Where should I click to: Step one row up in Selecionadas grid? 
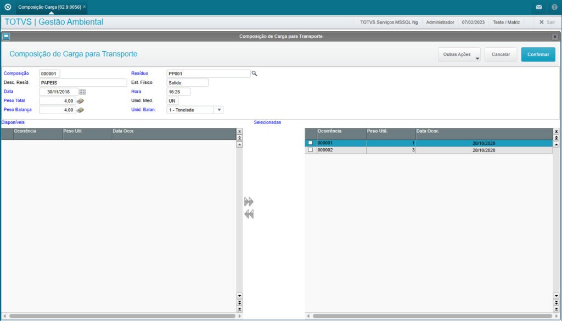coord(557,144)
